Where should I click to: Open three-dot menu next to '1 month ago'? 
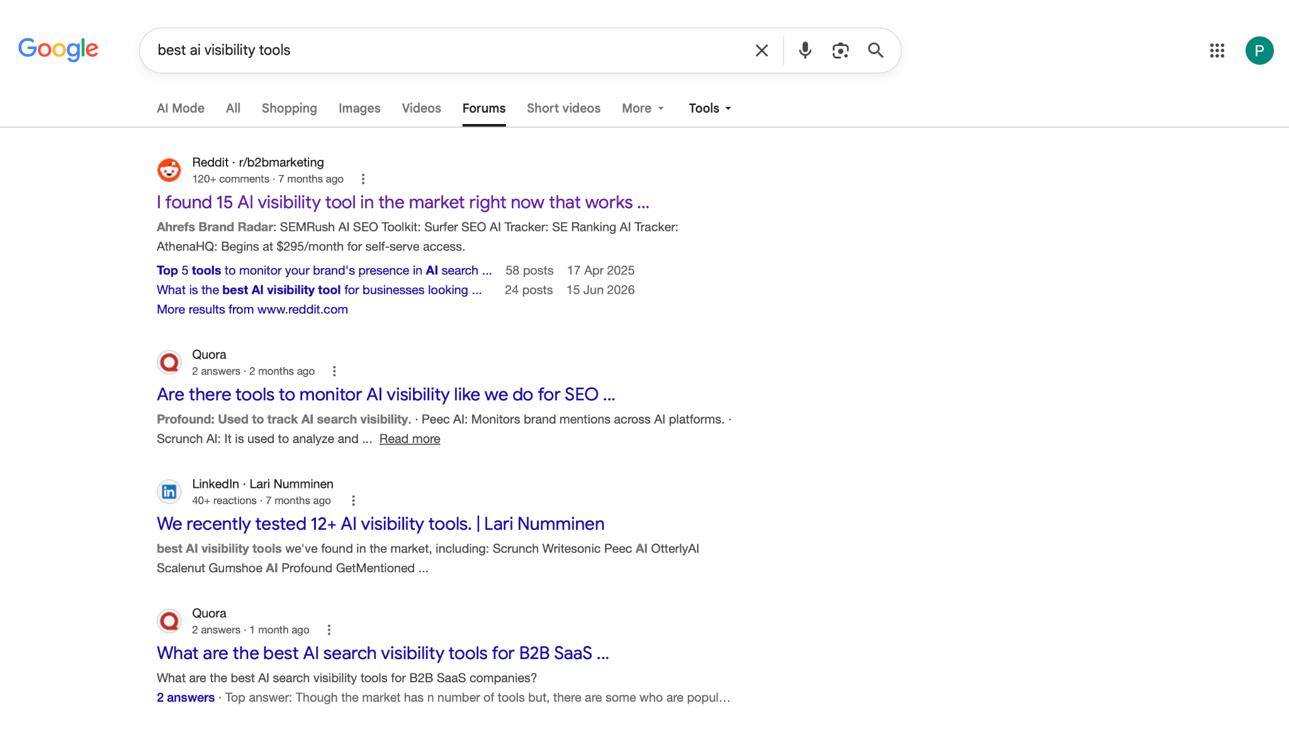pyautogui.click(x=329, y=630)
